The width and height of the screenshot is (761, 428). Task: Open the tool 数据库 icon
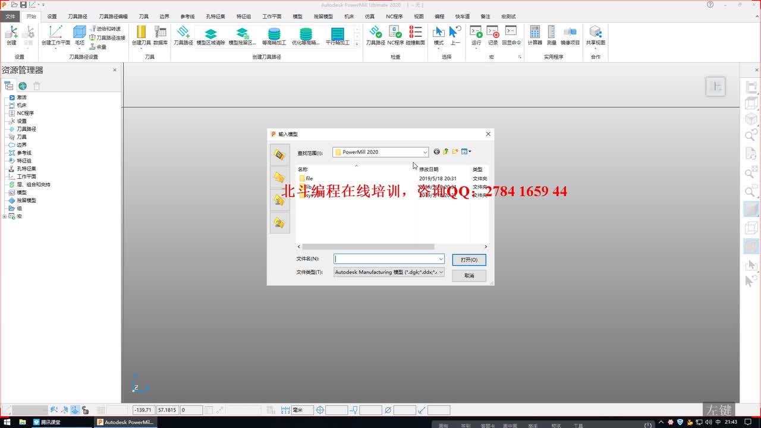[161, 35]
